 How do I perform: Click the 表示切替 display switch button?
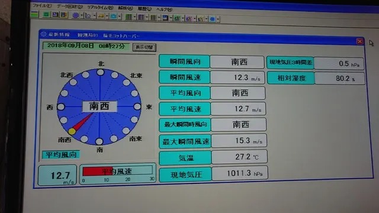click(144, 47)
